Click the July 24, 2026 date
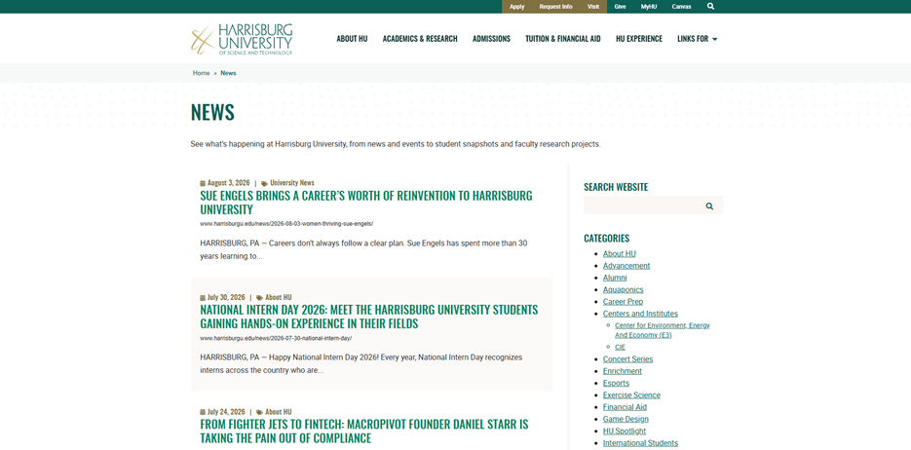 pyautogui.click(x=226, y=412)
